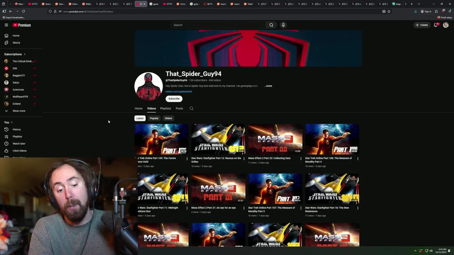Switch to the channel Home tab

[x=139, y=108]
